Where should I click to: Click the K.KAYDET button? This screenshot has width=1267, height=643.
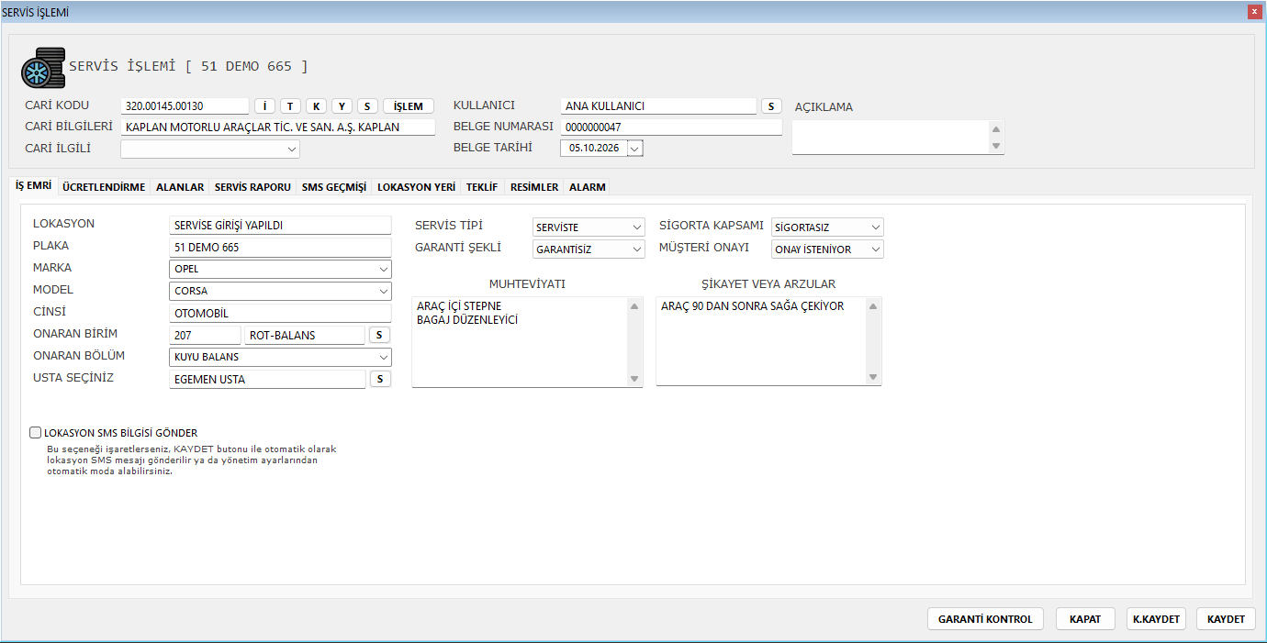point(1156,619)
